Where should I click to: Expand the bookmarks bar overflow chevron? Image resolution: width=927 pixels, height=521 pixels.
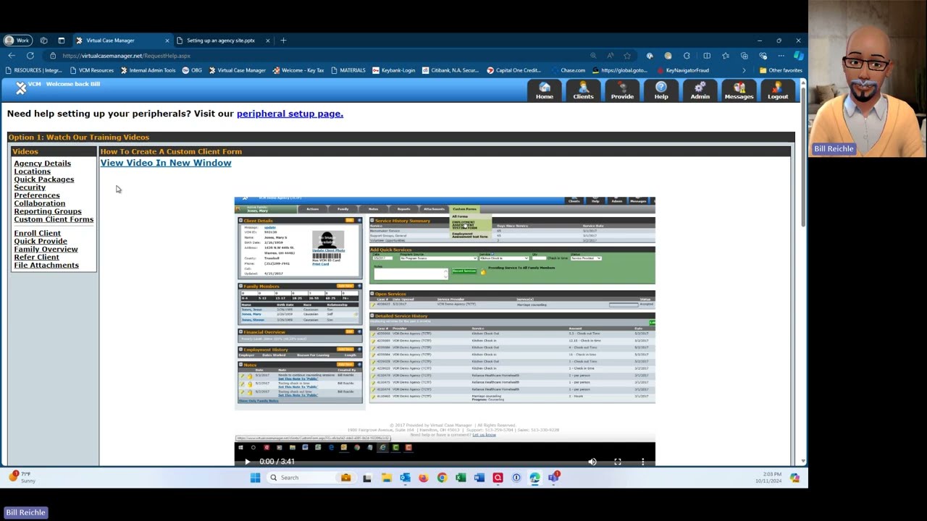point(744,70)
